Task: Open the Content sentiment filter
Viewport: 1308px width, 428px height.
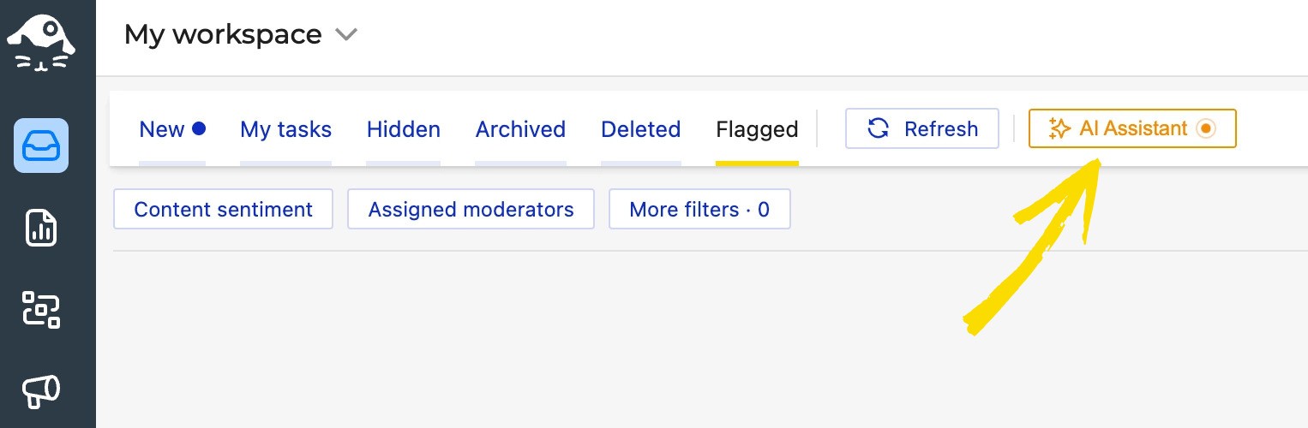Action: pyautogui.click(x=223, y=210)
